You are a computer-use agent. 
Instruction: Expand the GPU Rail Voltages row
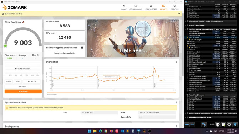tap(188, 39)
